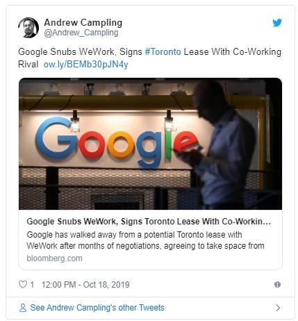
Task: Open the @Andrew_Campling handle
Action: pyautogui.click(x=81, y=33)
